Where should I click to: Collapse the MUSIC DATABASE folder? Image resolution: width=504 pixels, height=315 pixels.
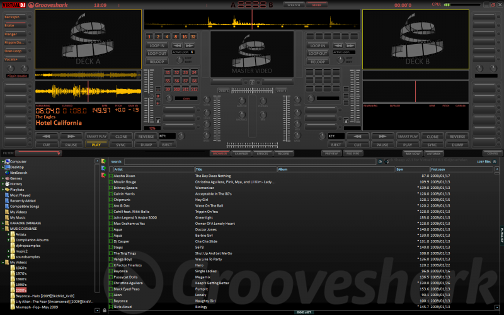point(3,229)
